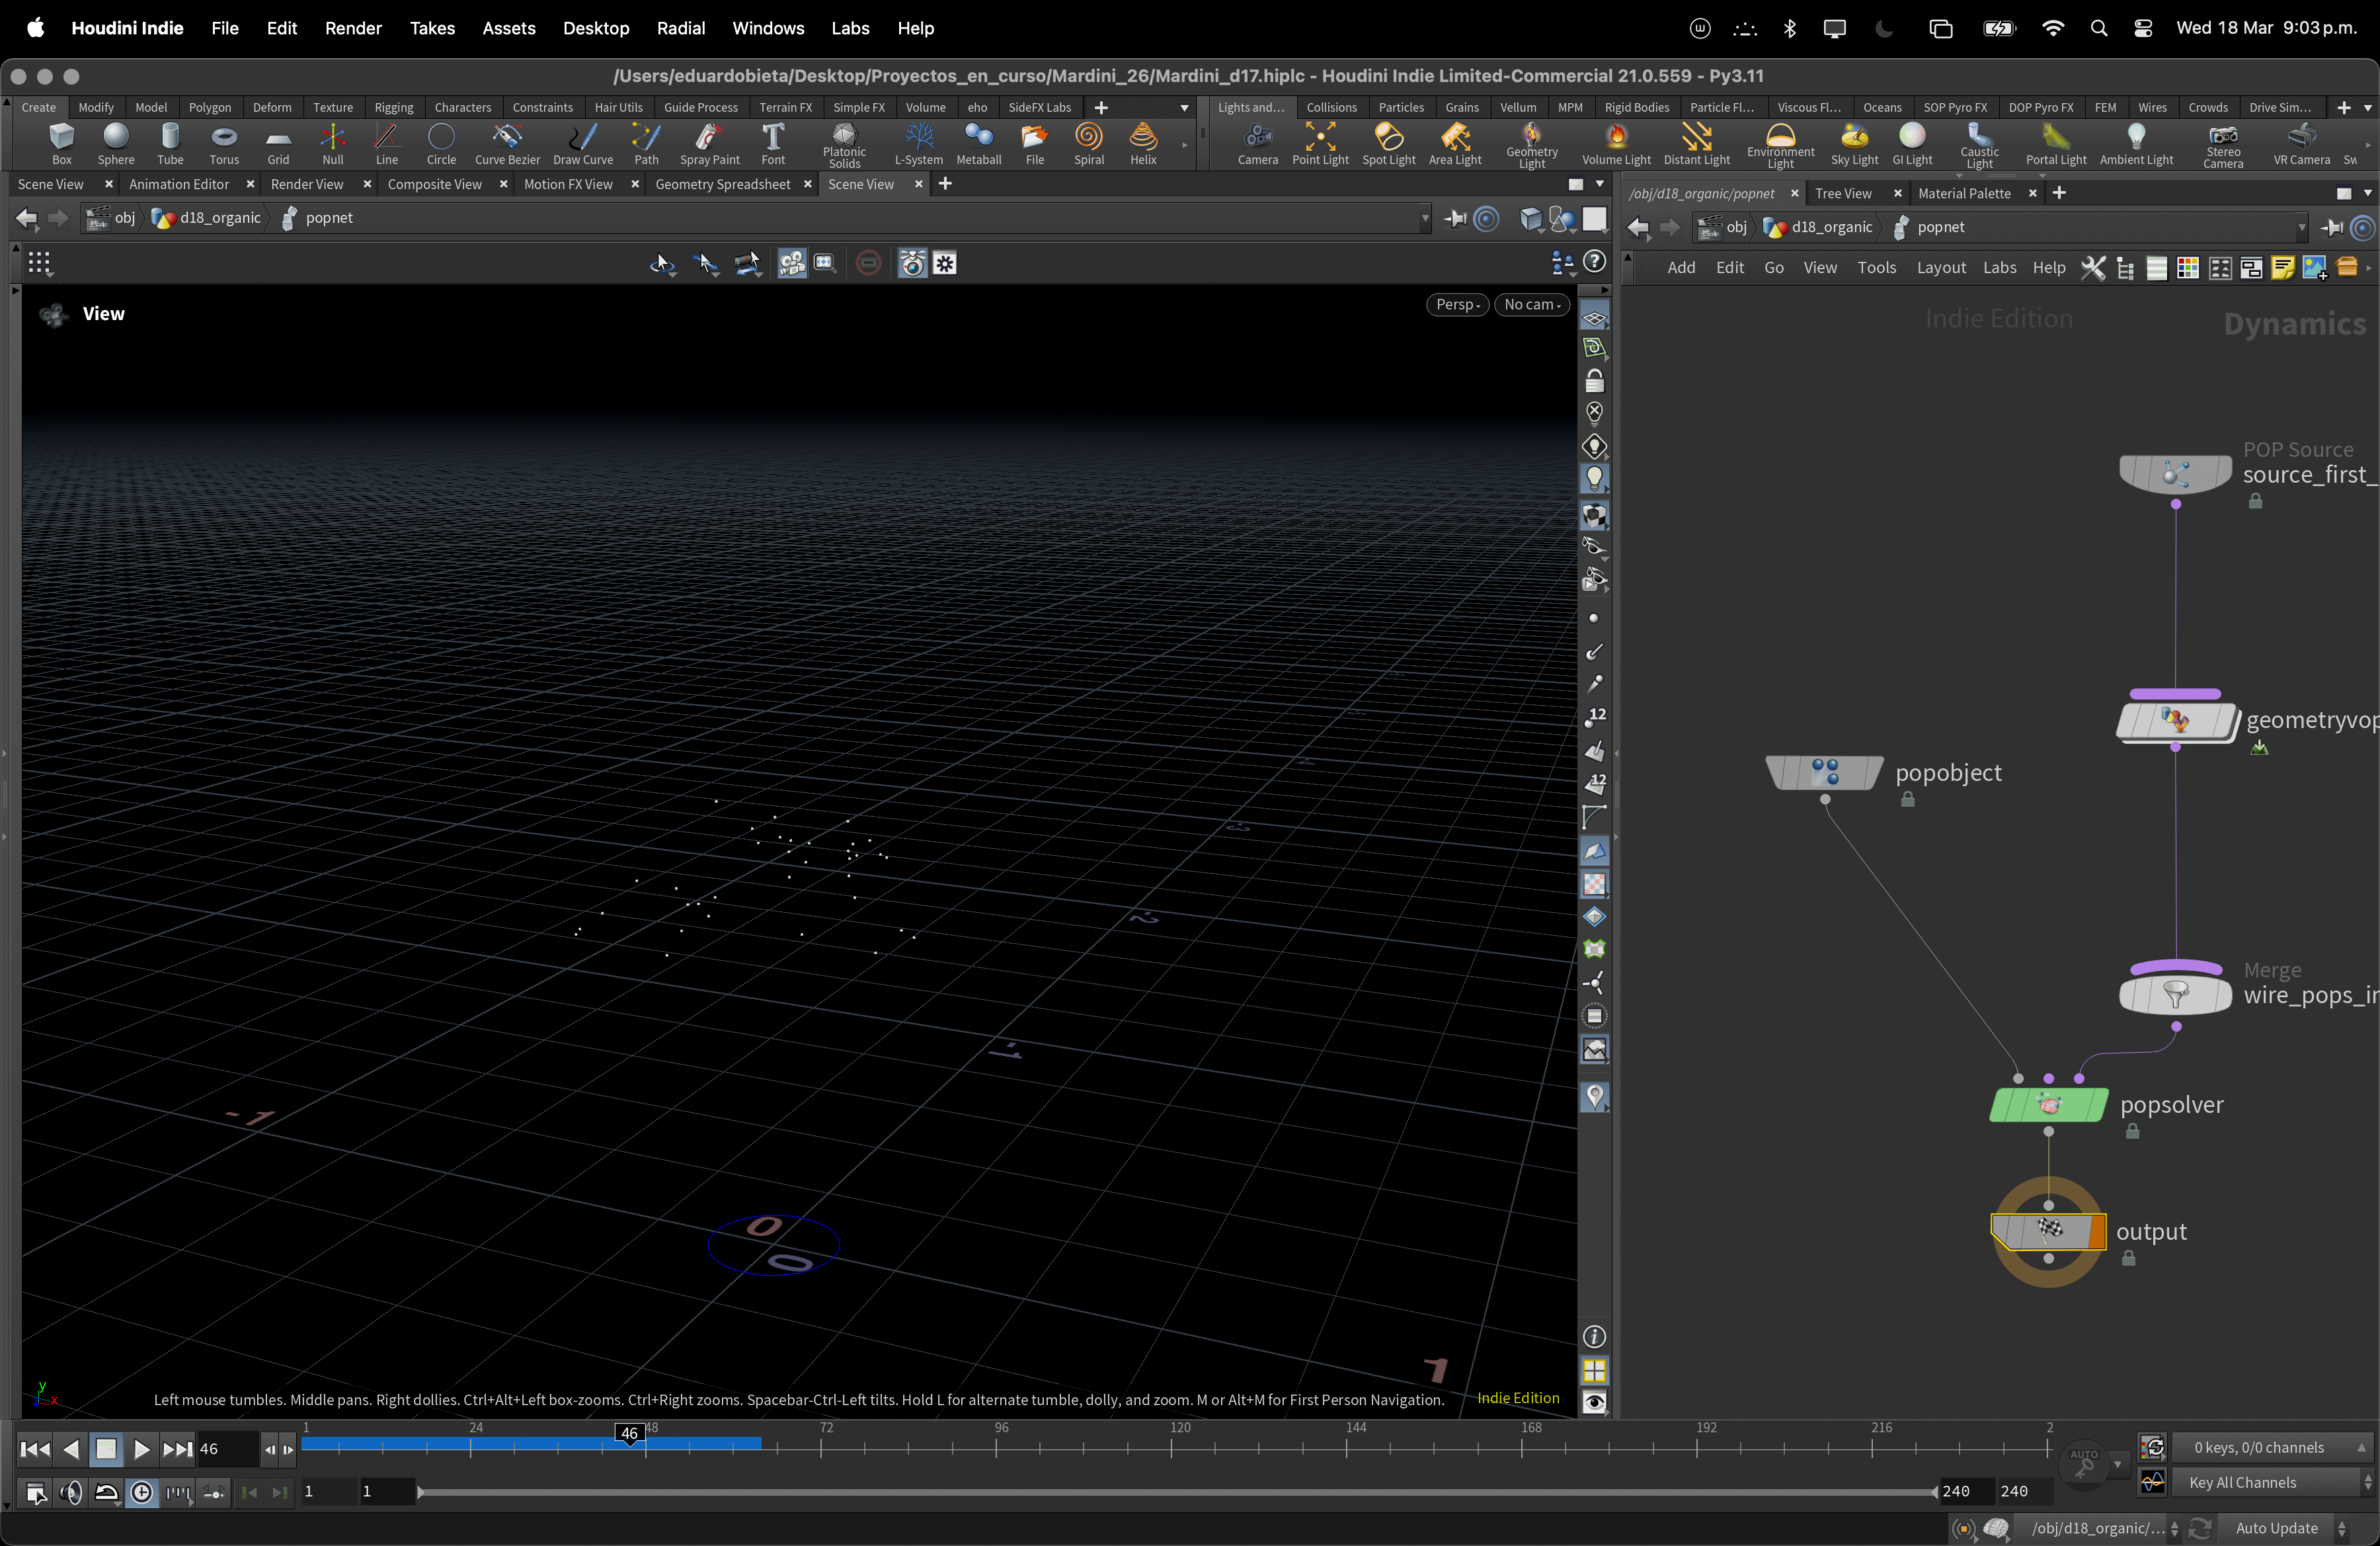Image resolution: width=2380 pixels, height=1546 pixels.
Task: Click the frame 46 timeline marker
Action: 629,1433
